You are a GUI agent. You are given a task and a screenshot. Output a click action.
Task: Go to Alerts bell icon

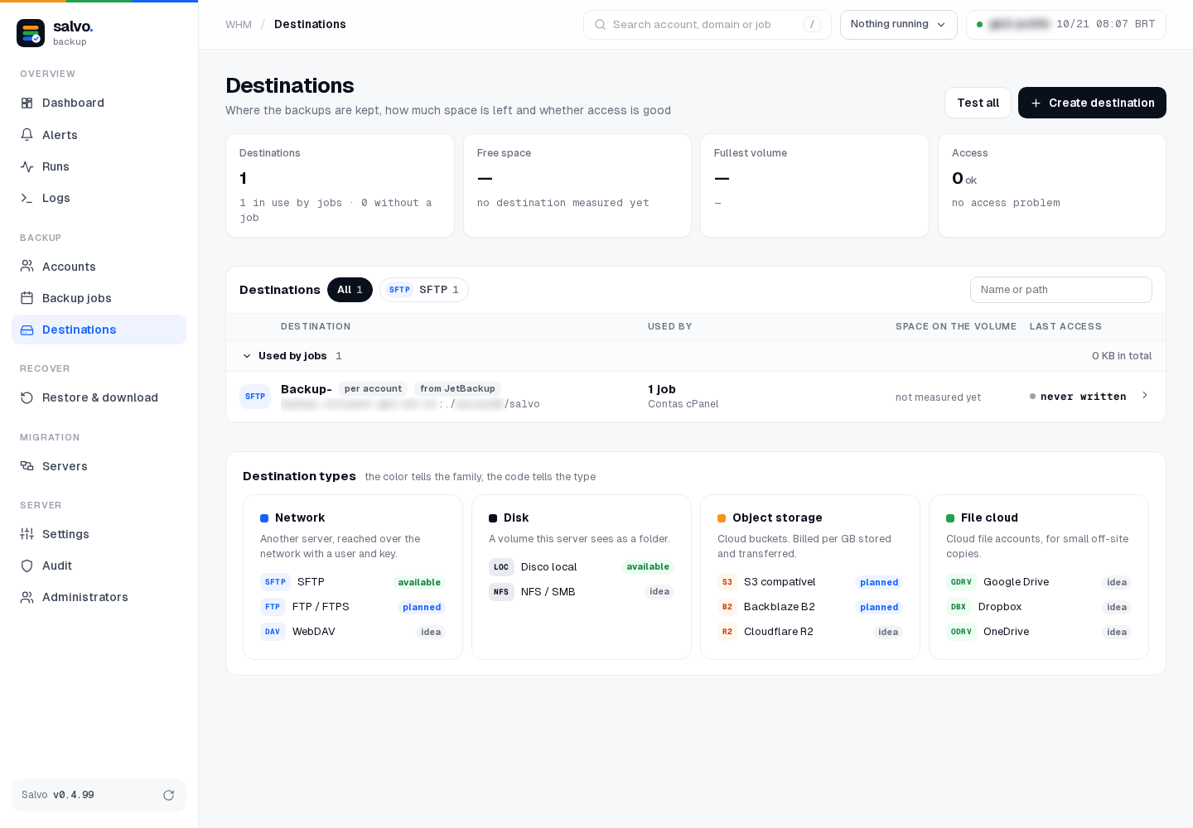pyautogui.click(x=27, y=135)
